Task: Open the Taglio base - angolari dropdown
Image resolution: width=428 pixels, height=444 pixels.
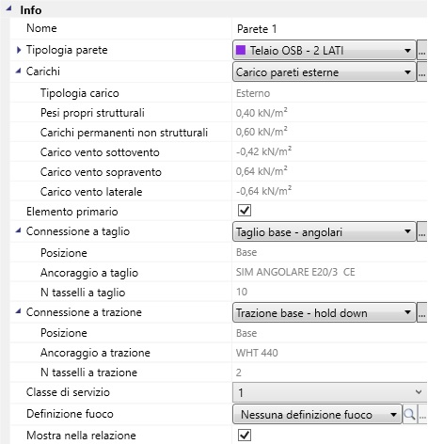Action: pyautogui.click(x=325, y=232)
